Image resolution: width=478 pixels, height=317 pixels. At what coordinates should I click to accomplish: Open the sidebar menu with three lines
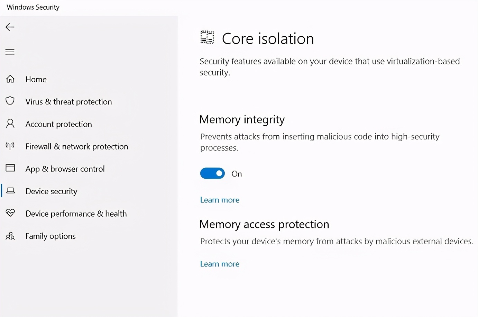10,52
